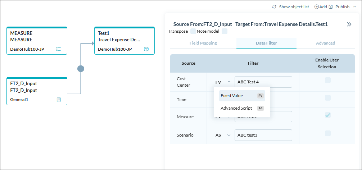Switch to the Advanced tab
This screenshot has height=170, width=362.
[326, 43]
